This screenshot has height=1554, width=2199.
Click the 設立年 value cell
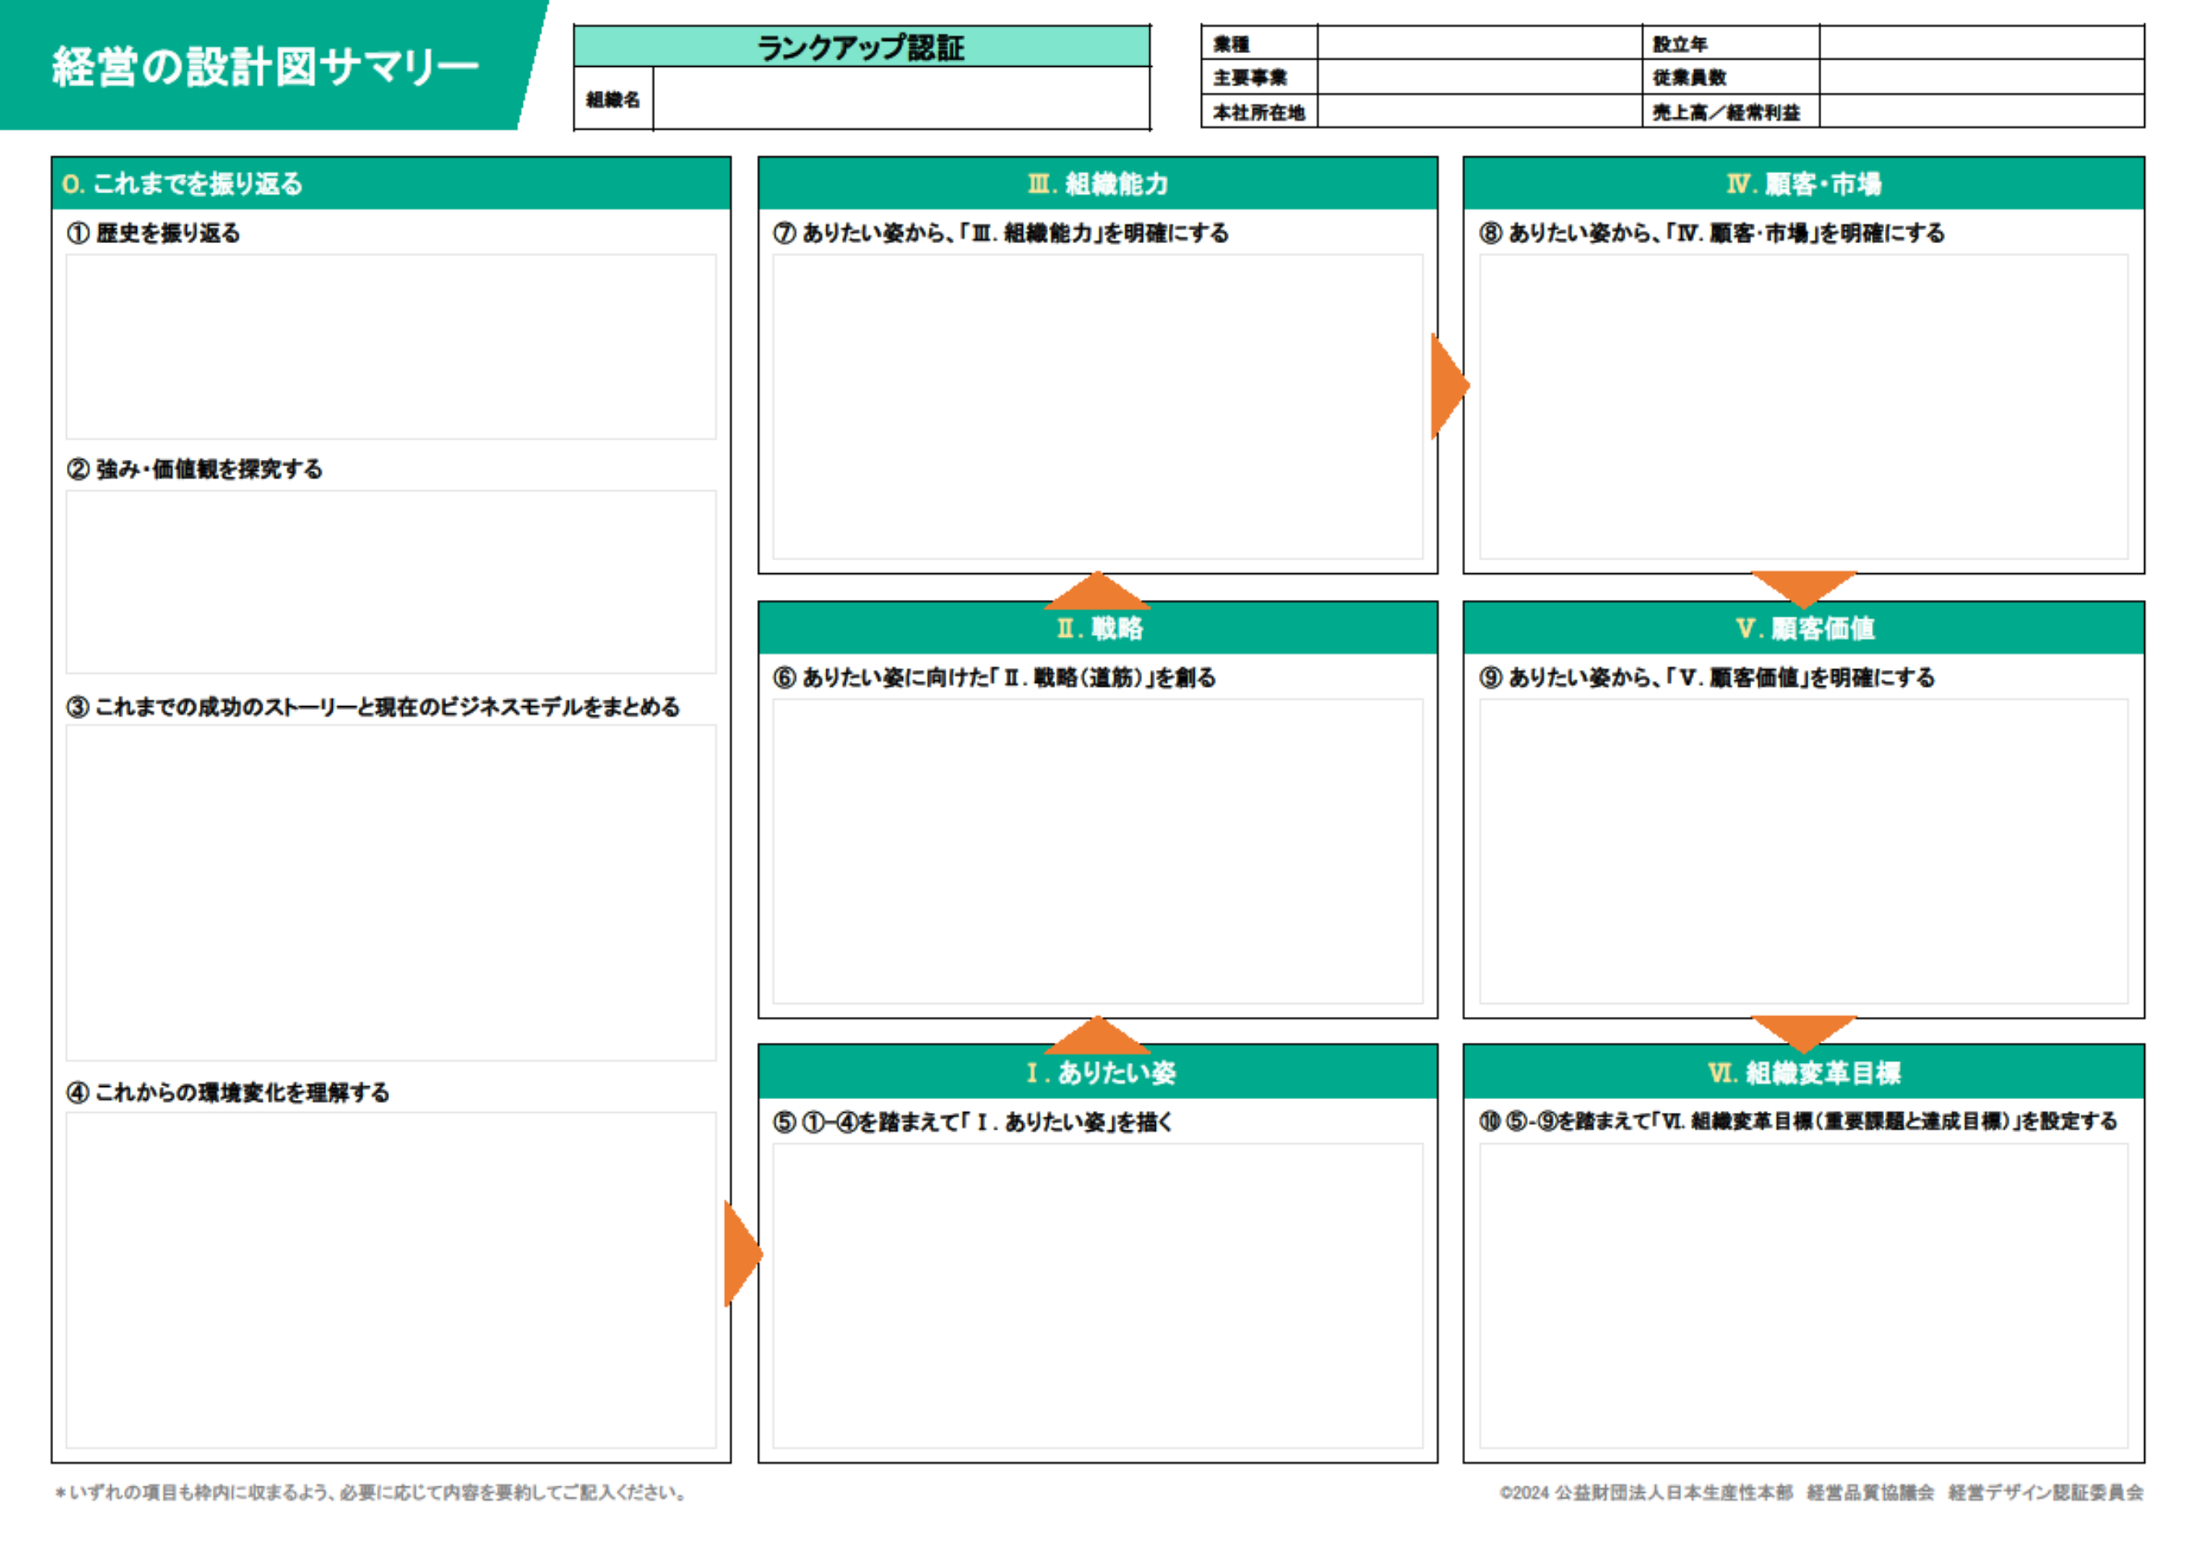tap(1982, 43)
